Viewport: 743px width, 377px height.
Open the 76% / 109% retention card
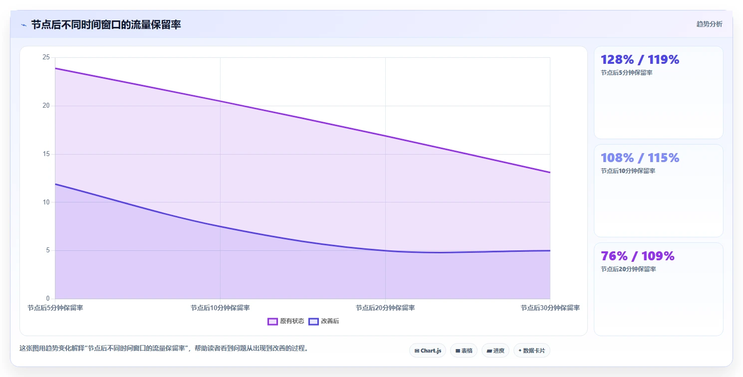(658, 289)
